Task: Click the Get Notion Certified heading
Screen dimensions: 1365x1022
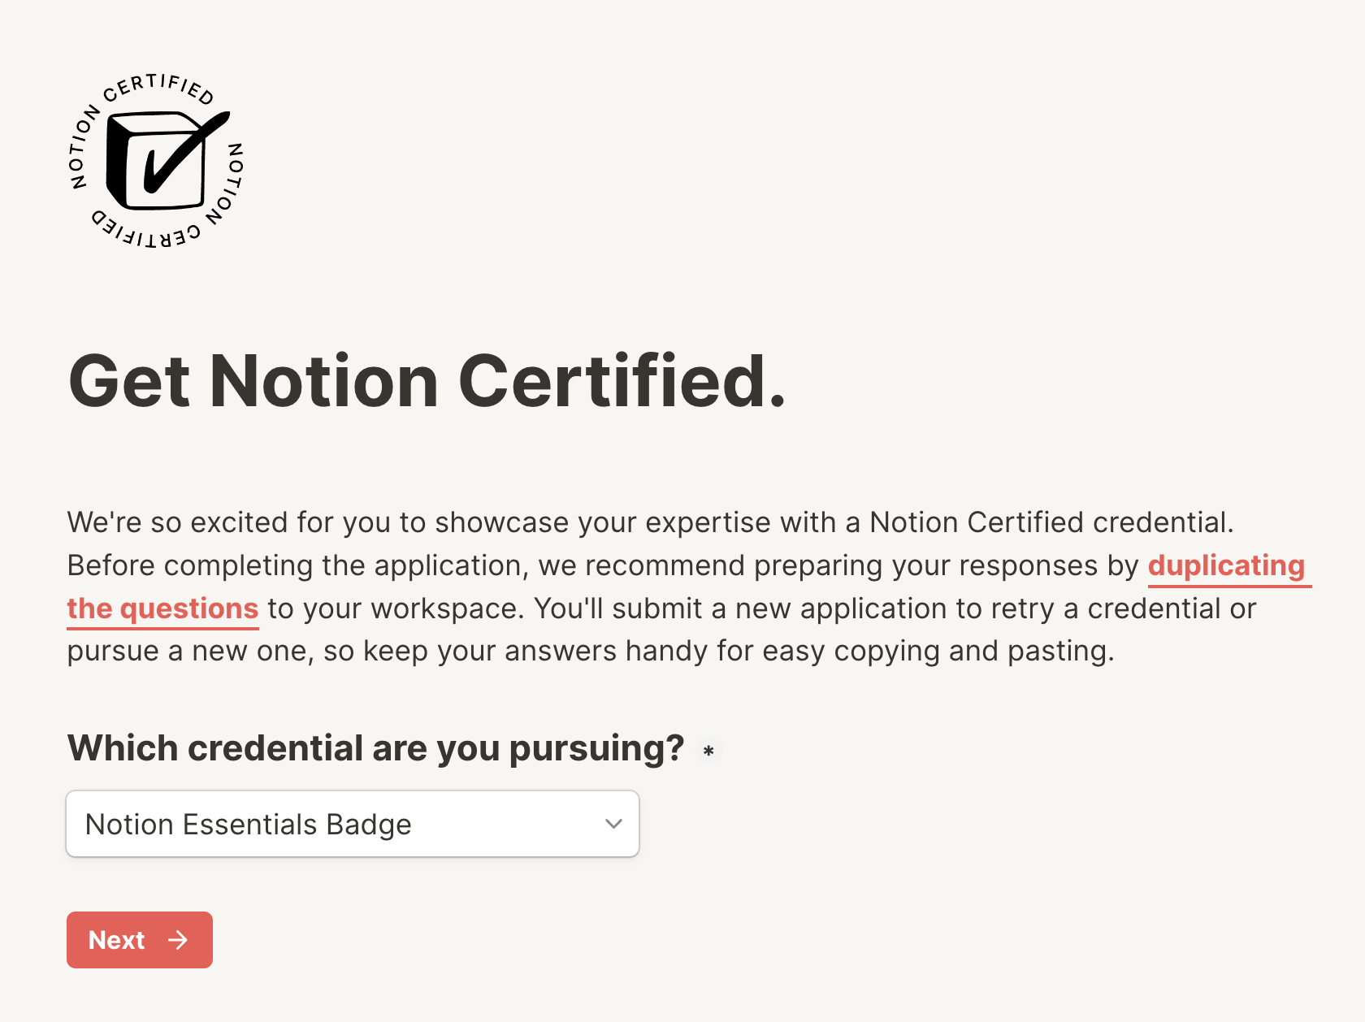Action: 428,382
